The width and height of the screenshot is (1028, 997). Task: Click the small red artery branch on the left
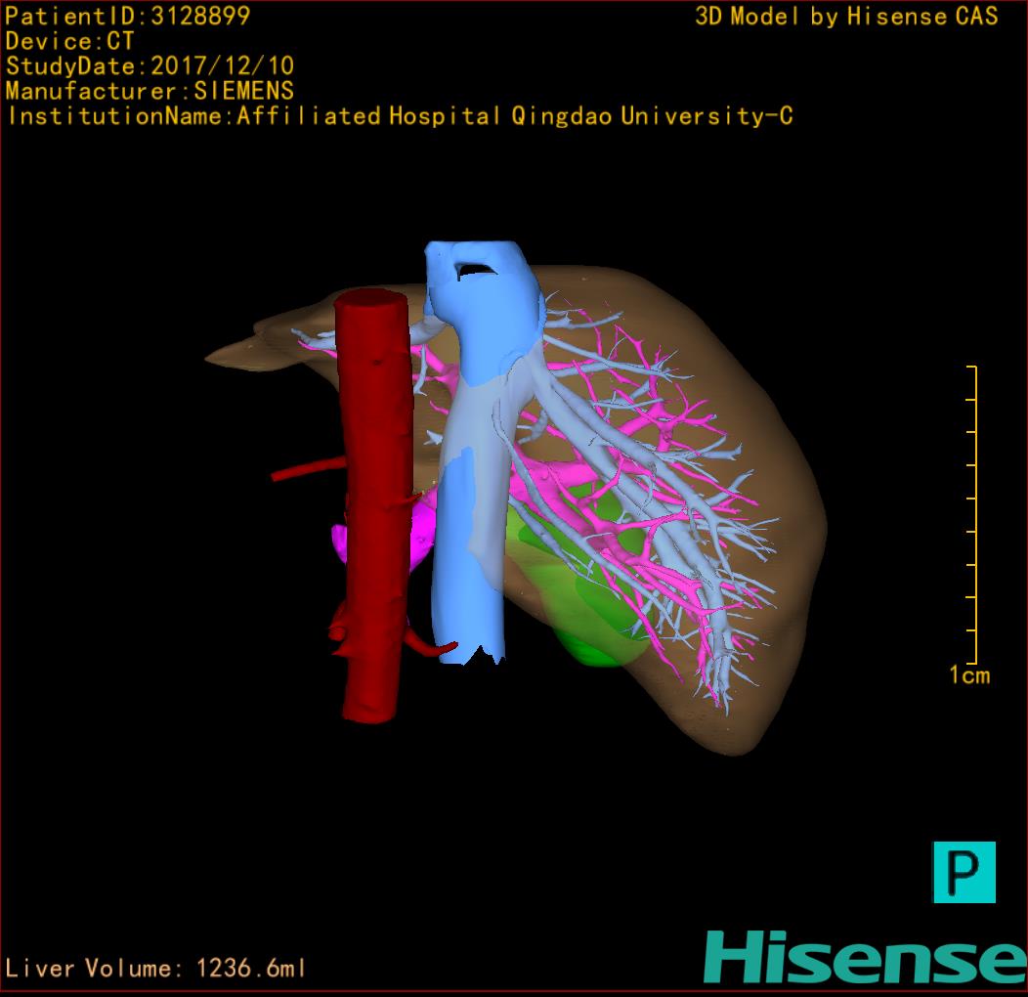click(305, 471)
